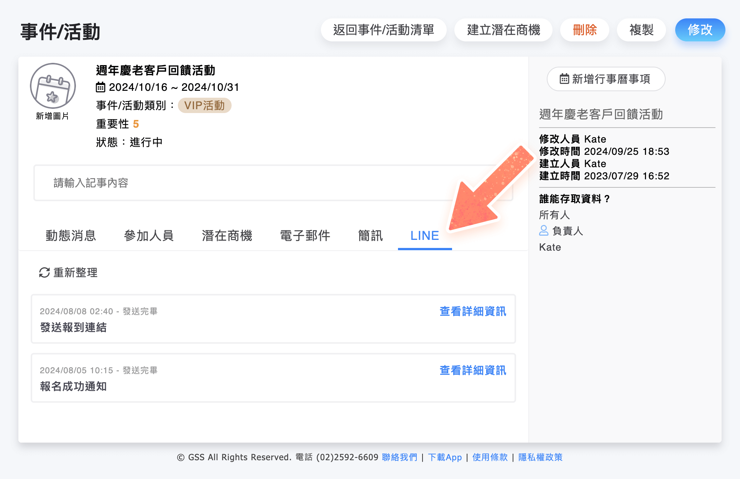
Task: Click the calendar icon inside 新增行事曆事項 button
Action: click(564, 79)
